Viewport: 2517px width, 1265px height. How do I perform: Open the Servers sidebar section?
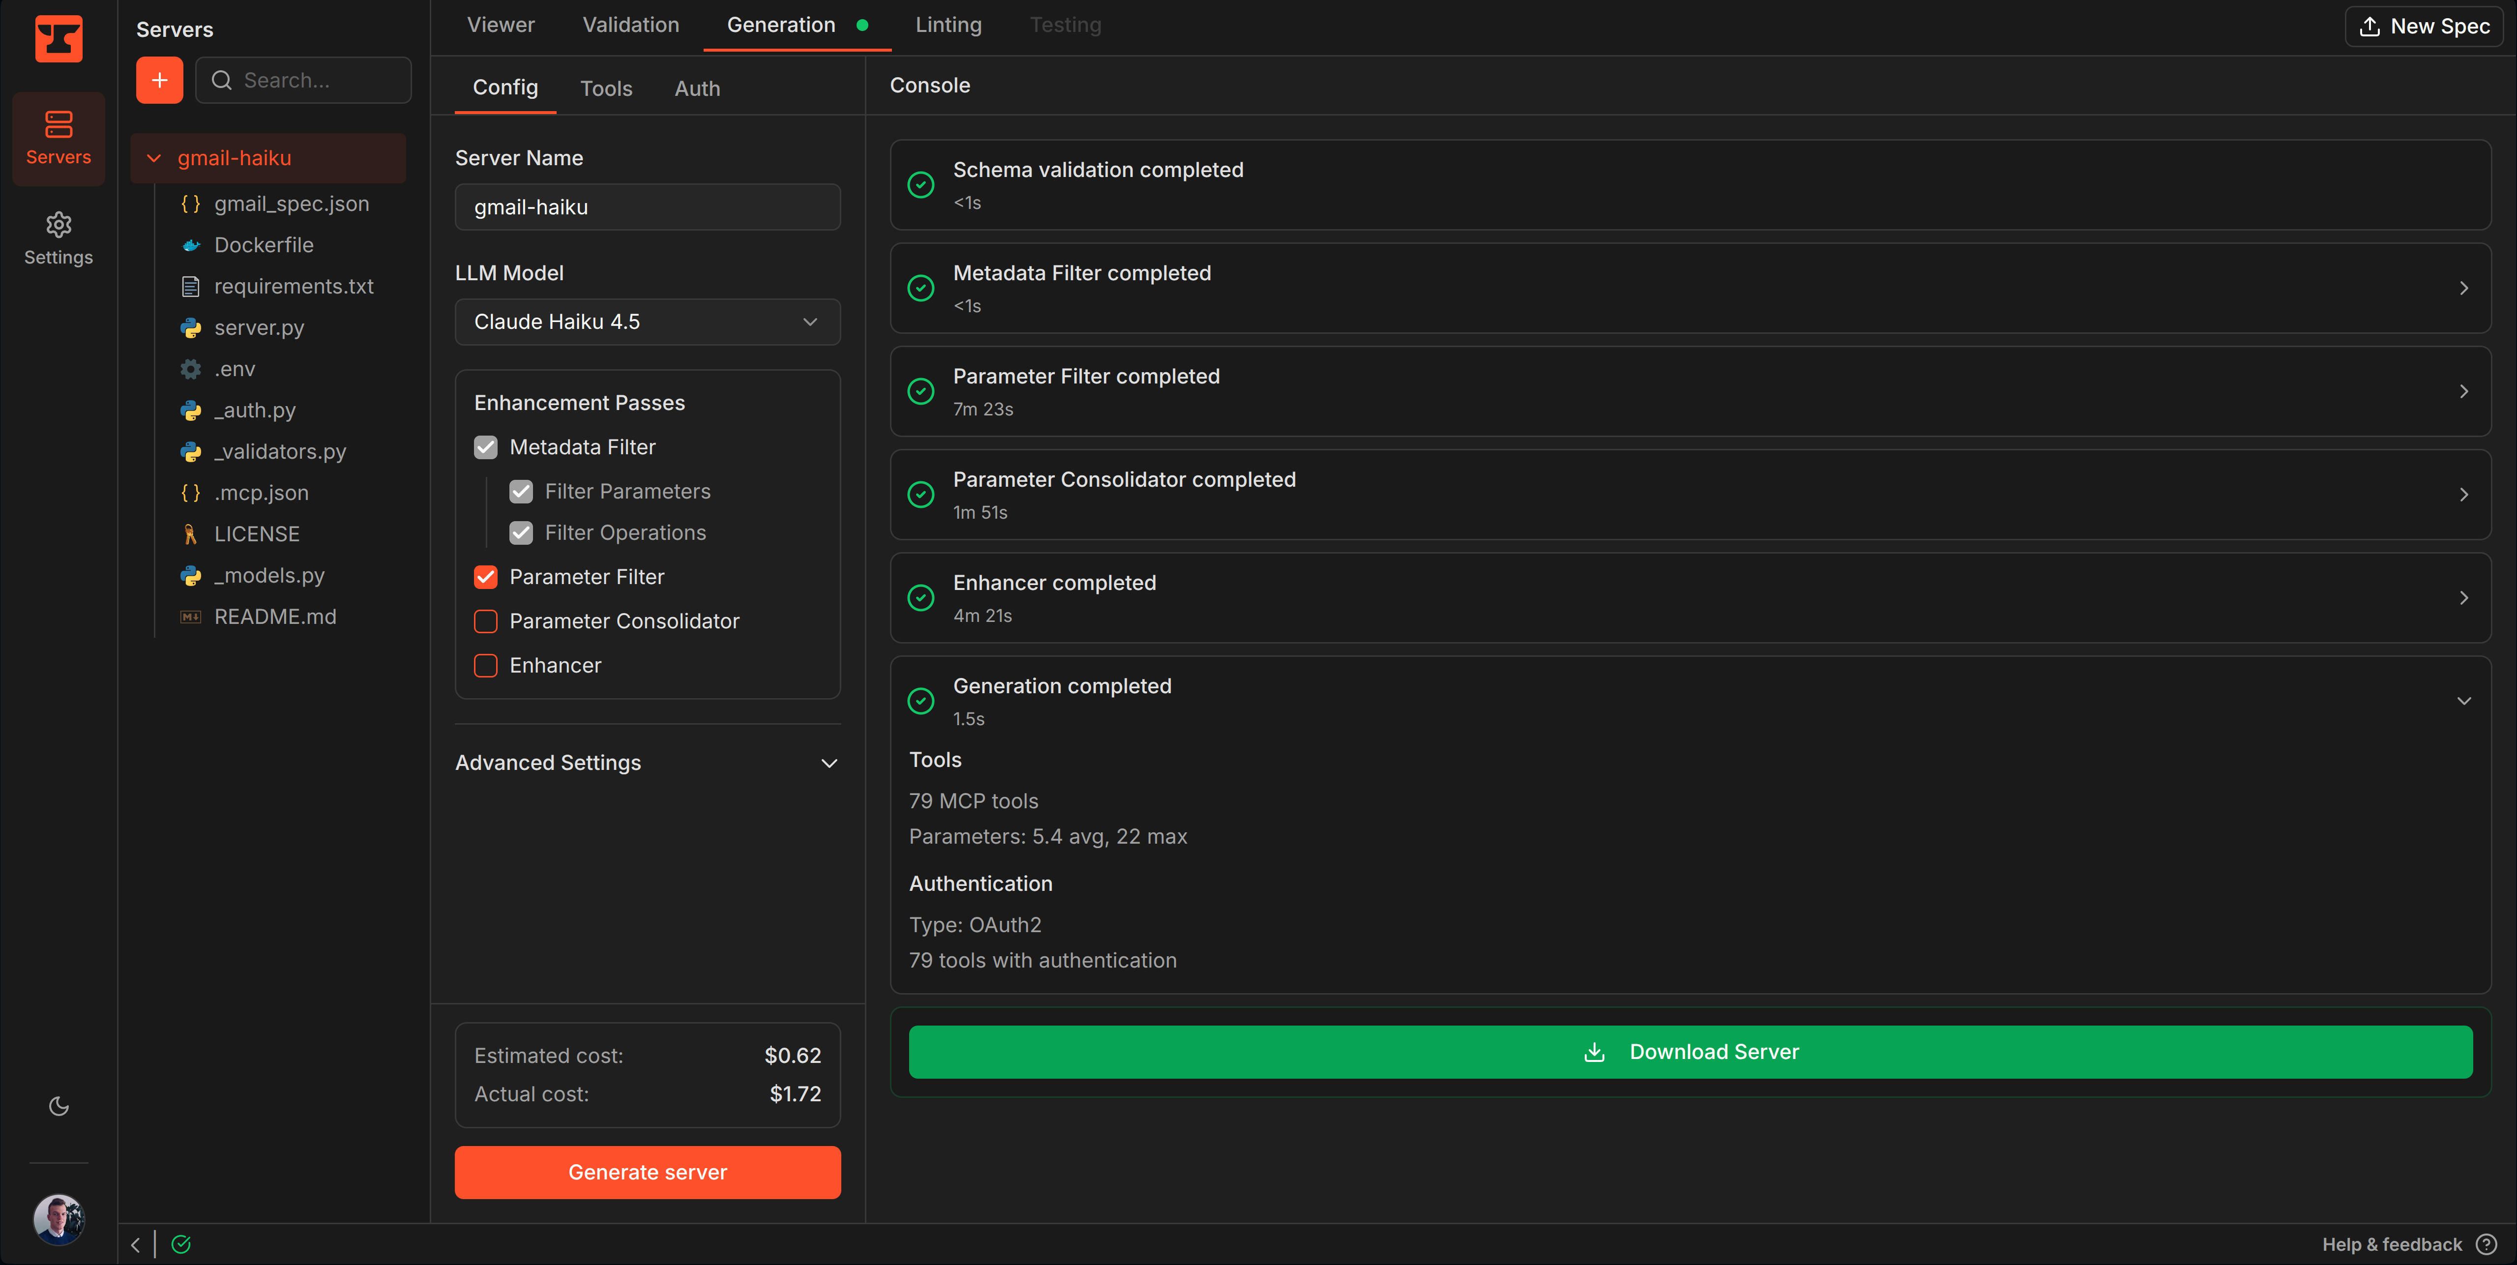[59, 139]
